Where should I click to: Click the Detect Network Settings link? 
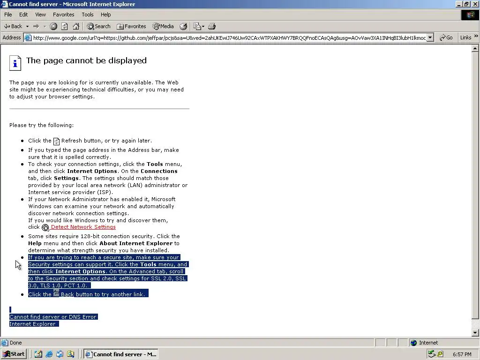tap(83, 227)
